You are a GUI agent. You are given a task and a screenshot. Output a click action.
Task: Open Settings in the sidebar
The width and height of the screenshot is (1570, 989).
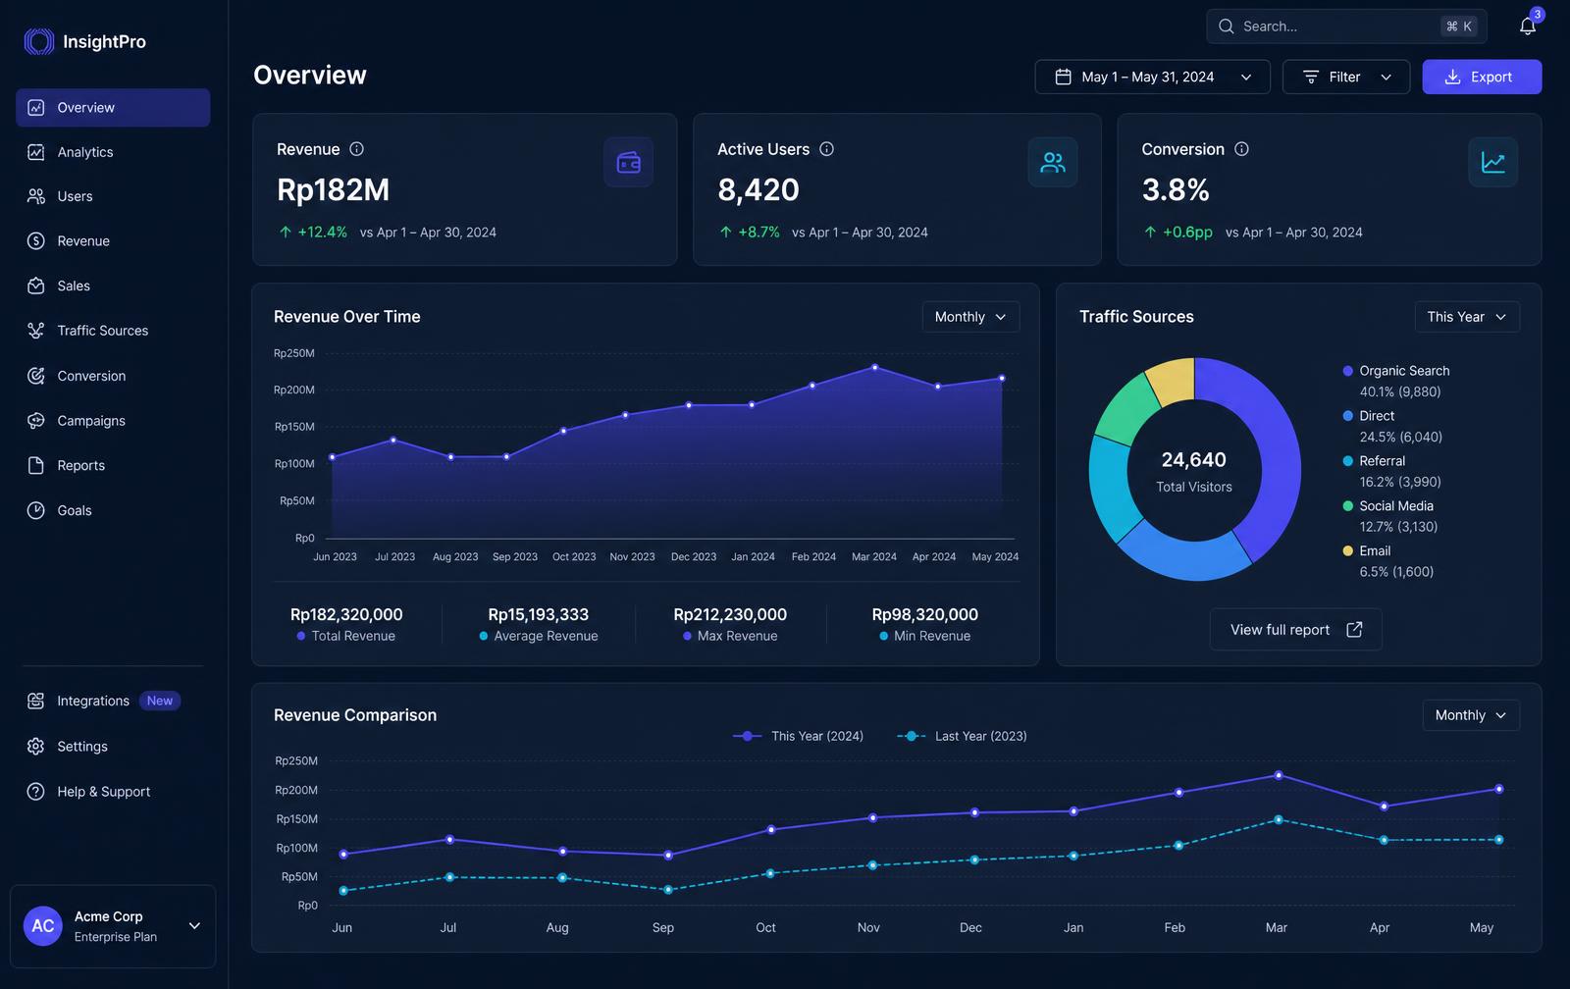[x=113, y=747]
